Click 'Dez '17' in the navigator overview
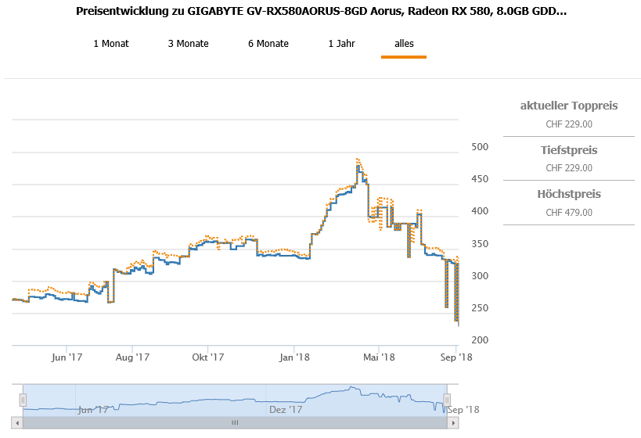641x438 pixels. pos(286,409)
